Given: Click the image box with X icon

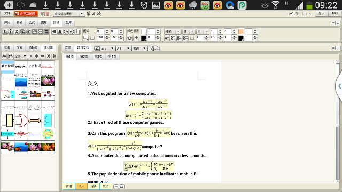Looking at the screenshot, I should (34, 31).
